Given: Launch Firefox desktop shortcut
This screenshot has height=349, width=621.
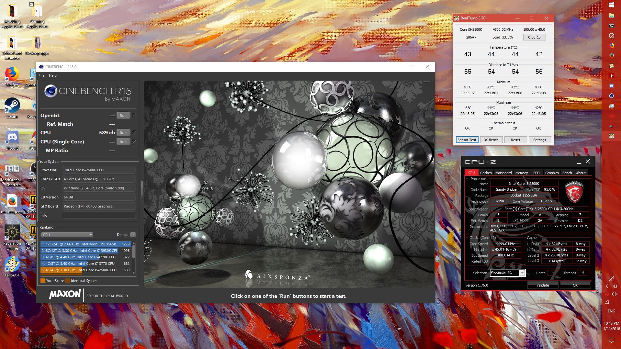Looking at the screenshot, I should 12,77.
